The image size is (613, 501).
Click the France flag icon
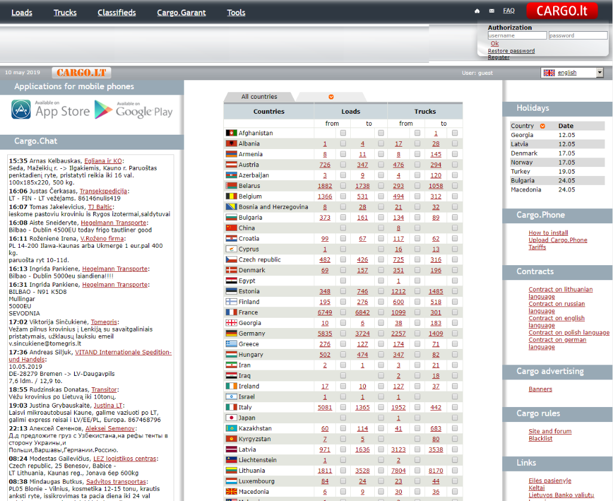[x=232, y=312]
